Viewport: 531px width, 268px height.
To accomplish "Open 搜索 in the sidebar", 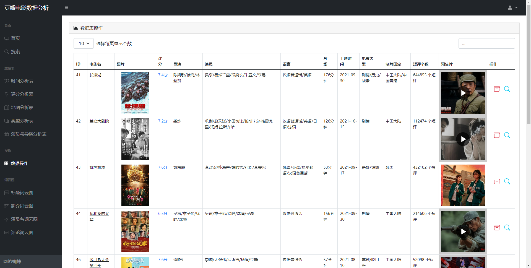I will [x=31, y=51].
